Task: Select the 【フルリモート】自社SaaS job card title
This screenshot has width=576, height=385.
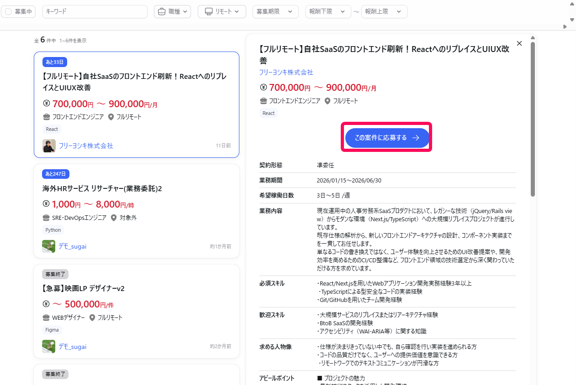Action: pos(134,82)
